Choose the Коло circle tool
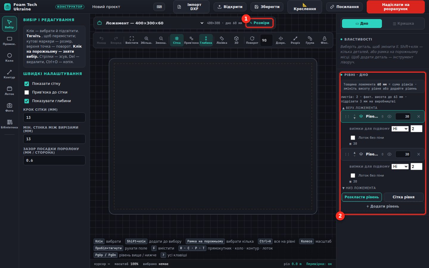This screenshot has width=429, height=268. click(x=9, y=57)
